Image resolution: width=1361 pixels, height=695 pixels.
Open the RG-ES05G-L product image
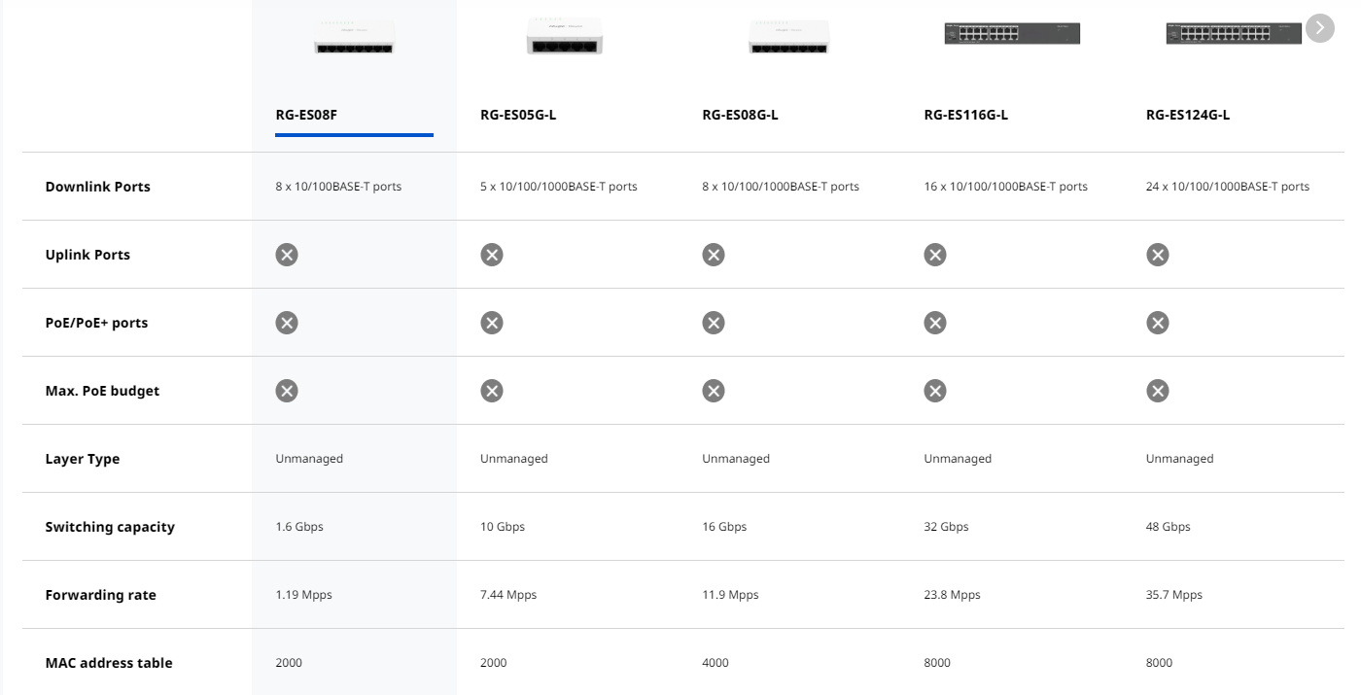[x=565, y=35]
